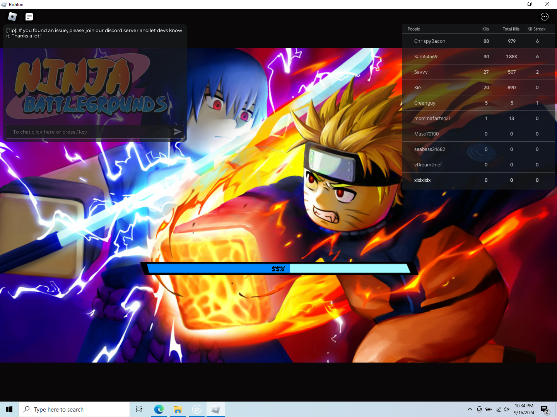
Task: Click ChrispyBacon's 979 total kills
Action: 512,41
